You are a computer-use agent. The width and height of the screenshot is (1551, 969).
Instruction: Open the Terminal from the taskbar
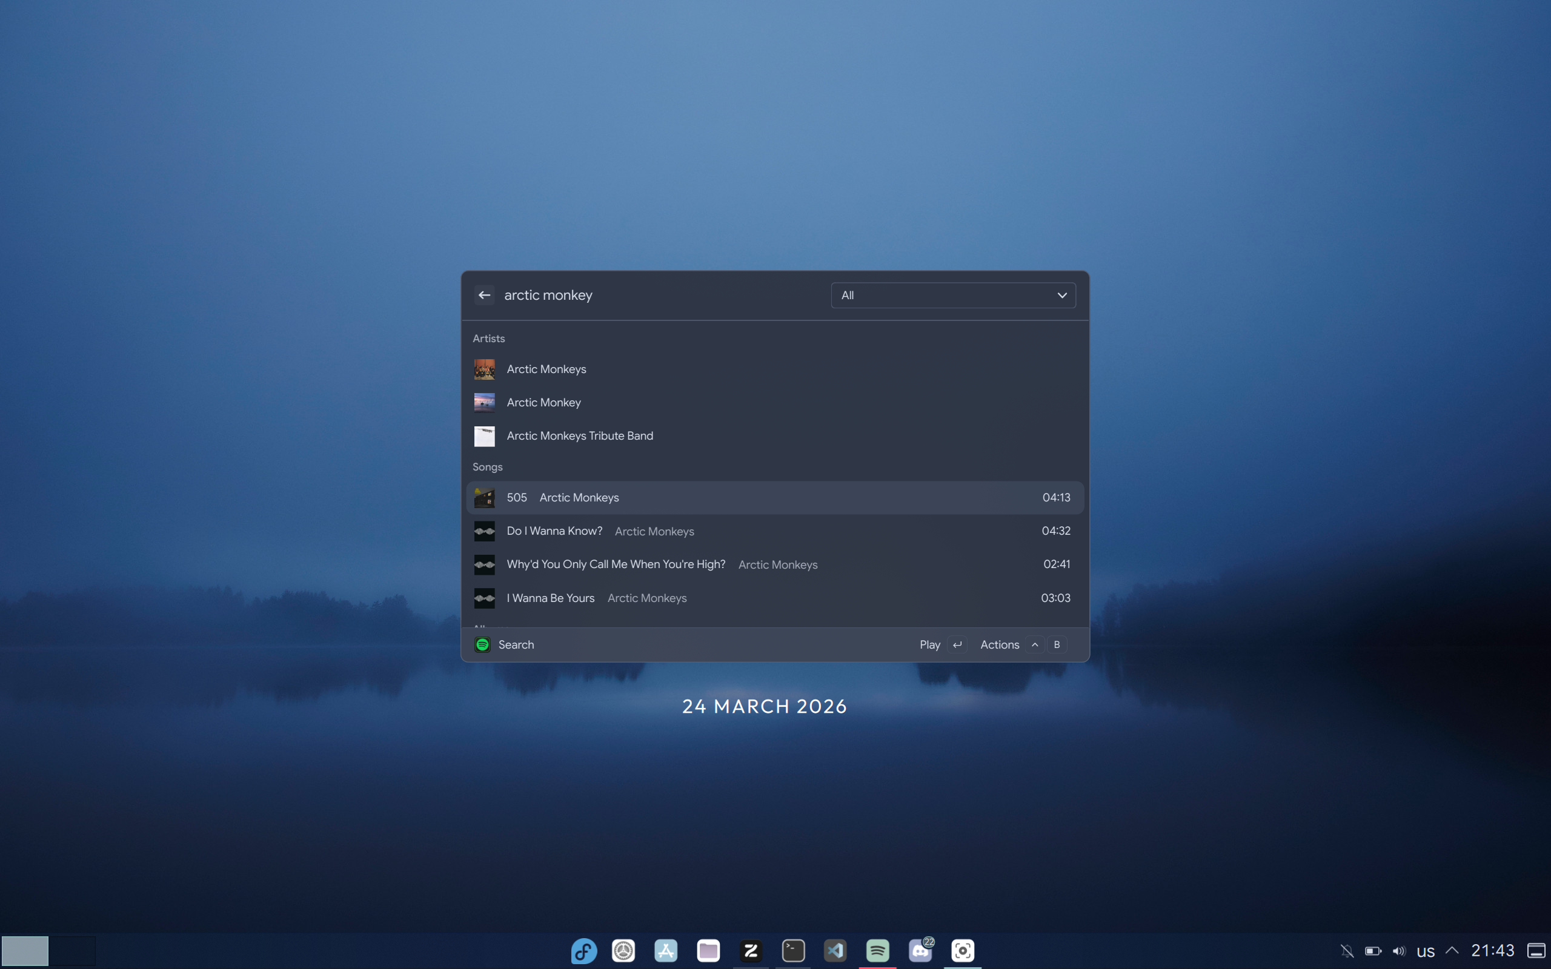794,950
